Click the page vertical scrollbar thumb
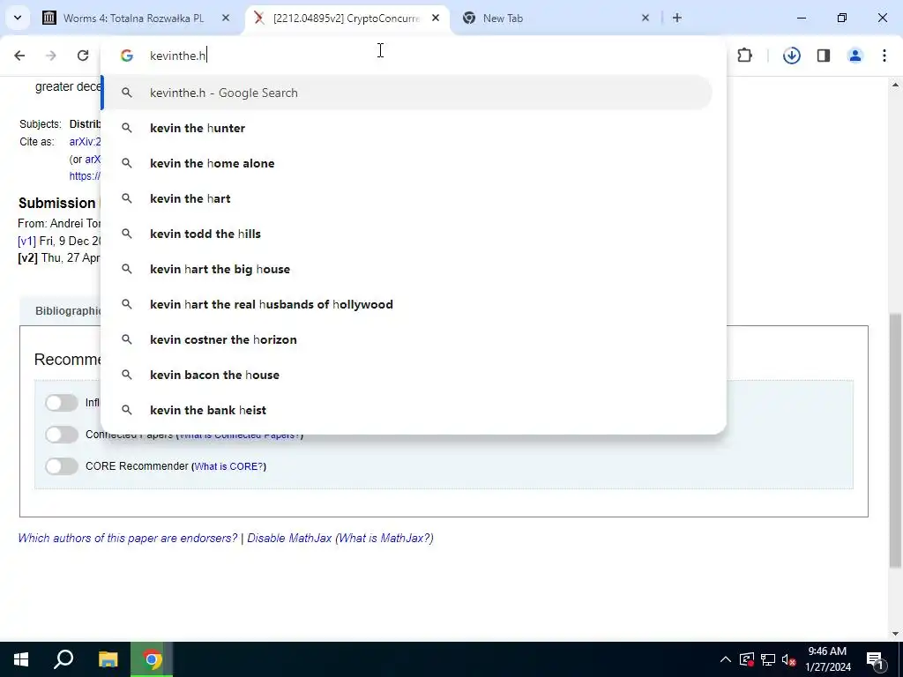Viewport: 903px width, 677px height. (895, 441)
